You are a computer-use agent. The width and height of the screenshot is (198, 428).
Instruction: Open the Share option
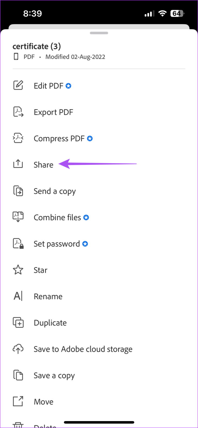click(x=43, y=165)
